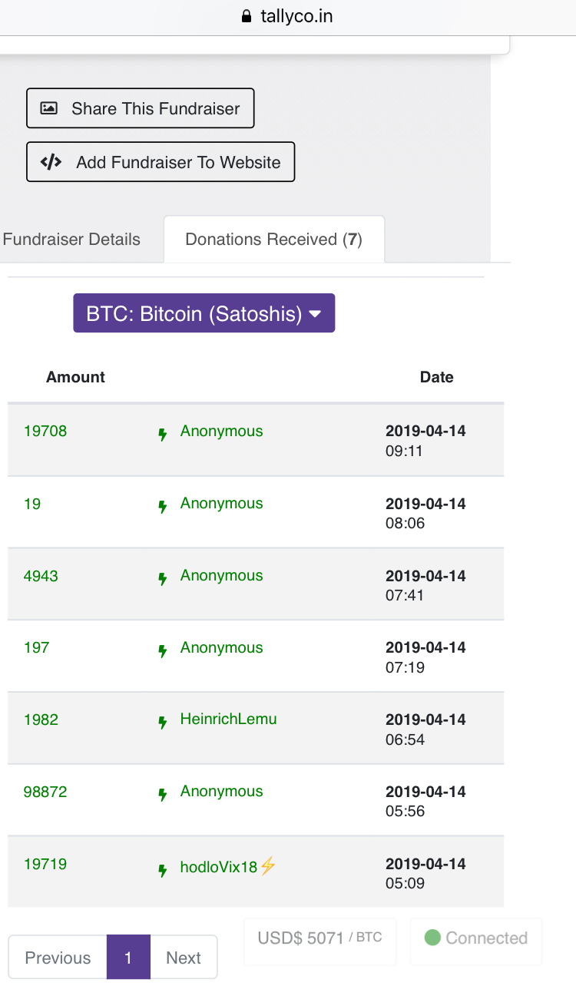576x999 pixels.
Task: Go to the Previous page
Action: pyautogui.click(x=58, y=958)
